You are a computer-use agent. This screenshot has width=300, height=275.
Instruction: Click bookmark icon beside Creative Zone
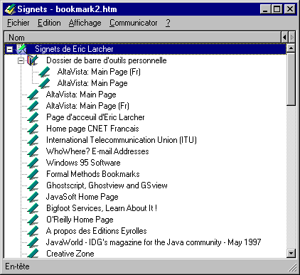pos(33,253)
